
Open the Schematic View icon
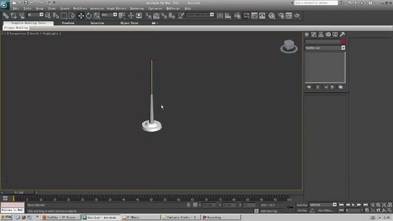262,16
